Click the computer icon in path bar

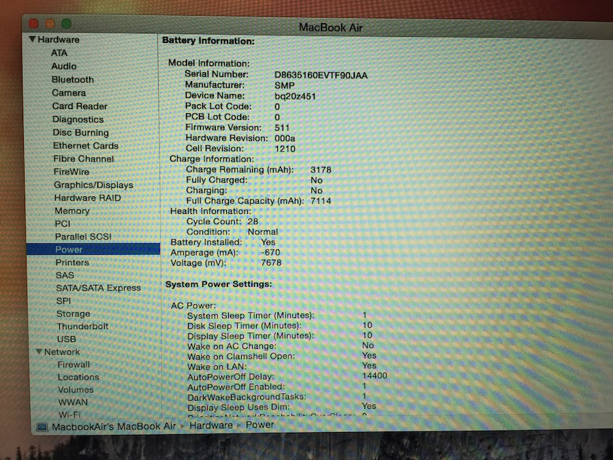point(42,427)
